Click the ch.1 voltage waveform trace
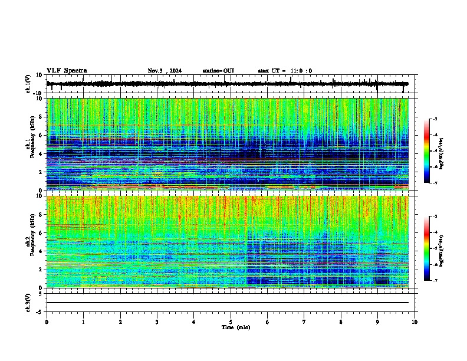 (227, 84)
